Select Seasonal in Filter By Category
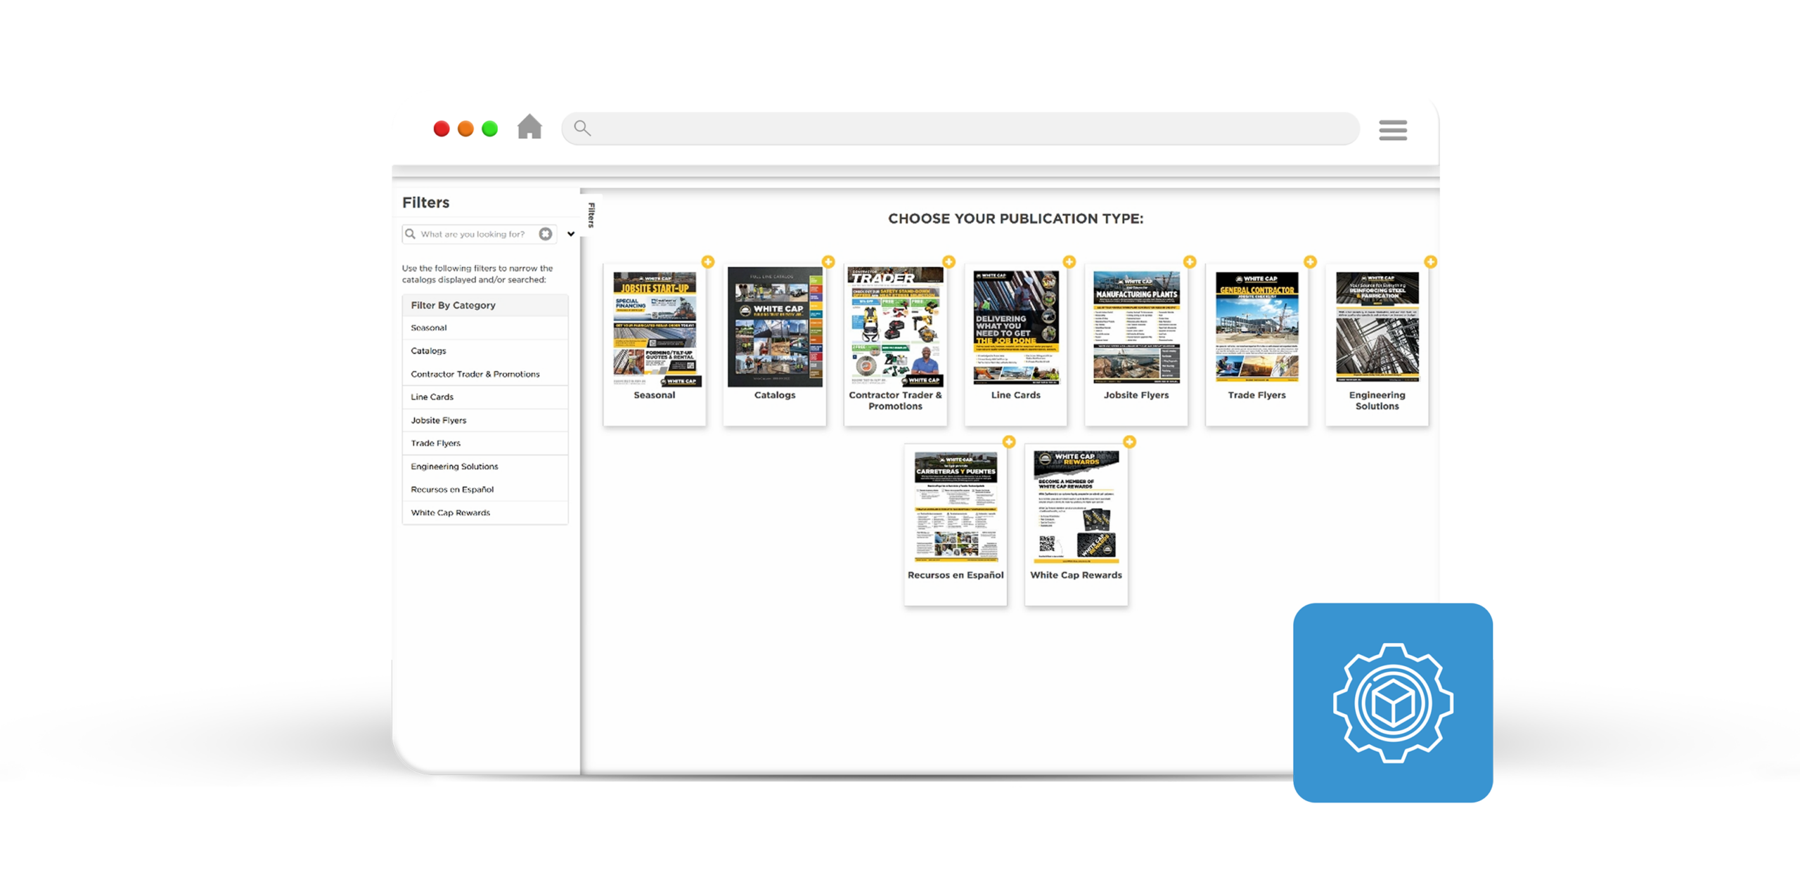The image size is (1800, 877). [x=485, y=328]
